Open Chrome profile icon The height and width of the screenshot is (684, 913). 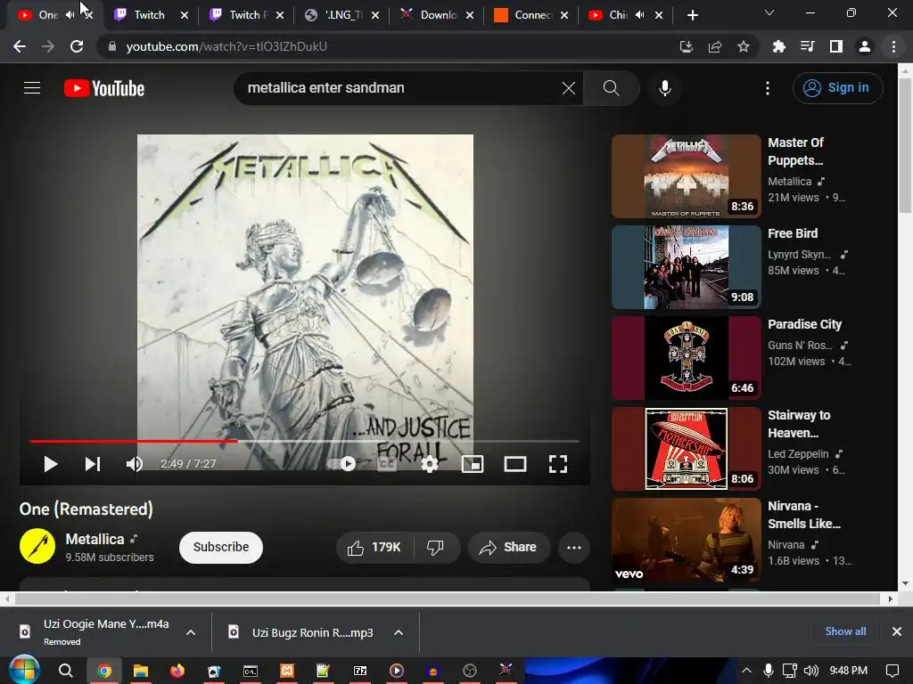[865, 46]
